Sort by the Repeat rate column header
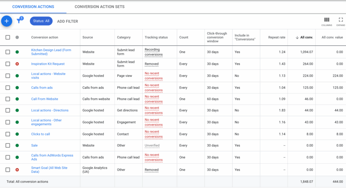Viewport: 346px width, 188px height. click(277, 37)
